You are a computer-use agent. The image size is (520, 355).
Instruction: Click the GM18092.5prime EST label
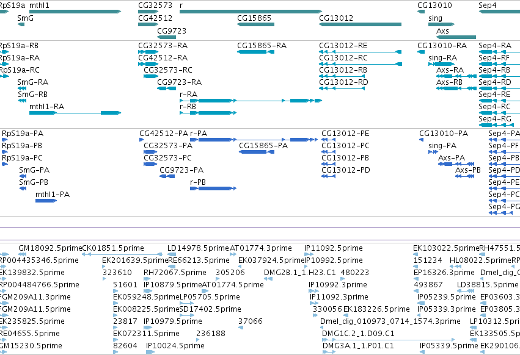tap(50, 248)
